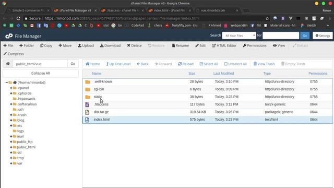Screen dimensions: 334x188
Task: Open Chrome menu three-dot icon
Action: [x=330, y=19]
